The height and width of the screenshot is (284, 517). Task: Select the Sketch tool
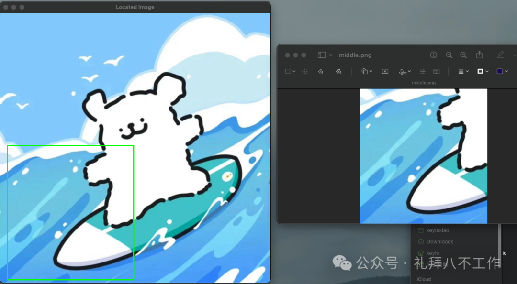pyautogui.click(x=320, y=71)
